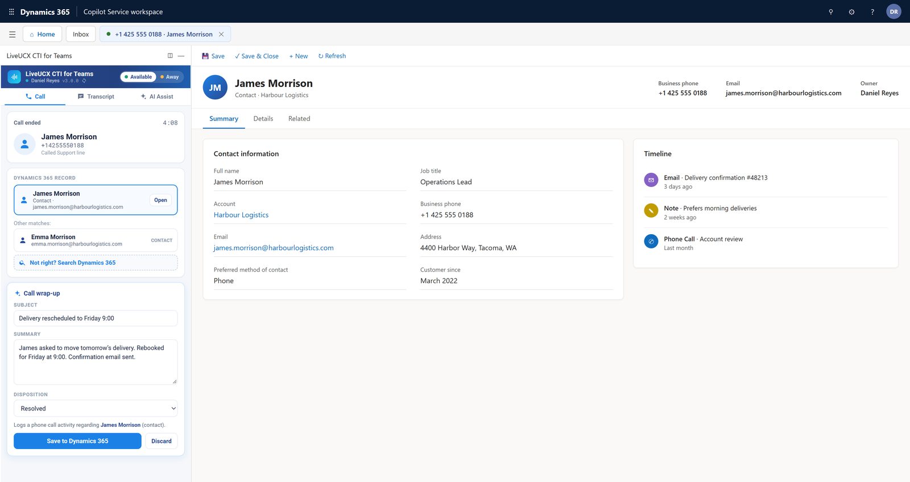Close the James Morrison session tab
The height and width of the screenshot is (482, 910).
click(221, 34)
